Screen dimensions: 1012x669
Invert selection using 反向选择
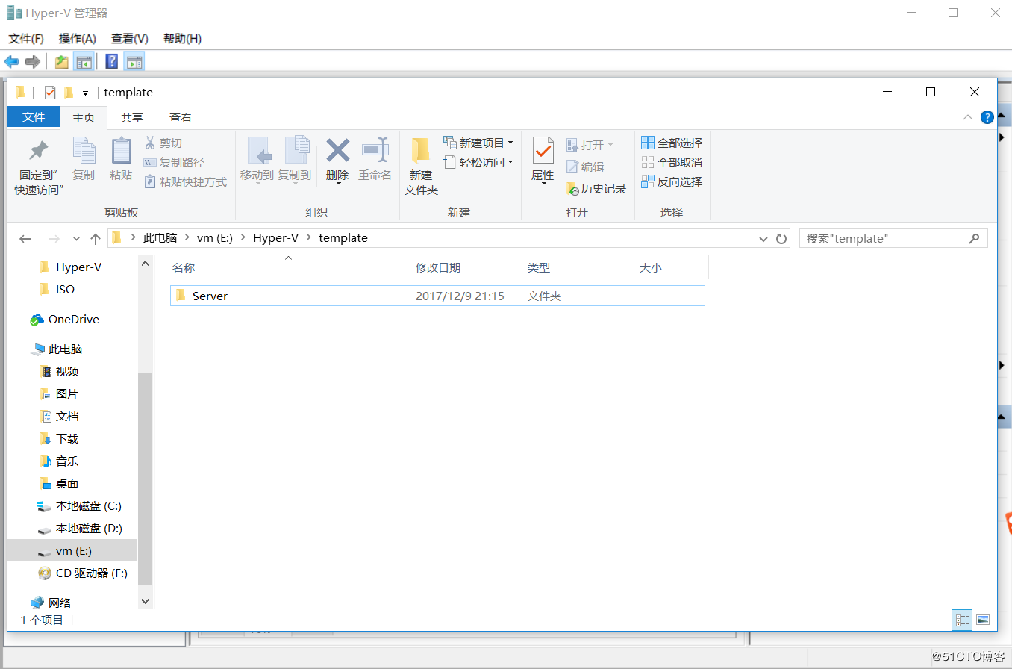[672, 181]
